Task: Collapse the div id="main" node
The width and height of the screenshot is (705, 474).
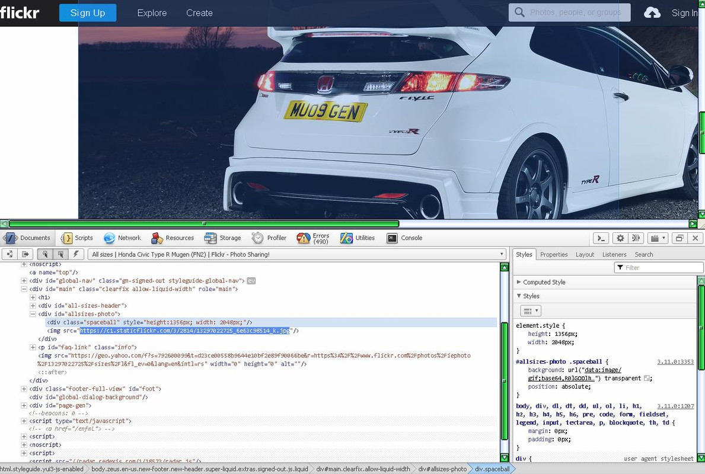Action: point(24,289)
